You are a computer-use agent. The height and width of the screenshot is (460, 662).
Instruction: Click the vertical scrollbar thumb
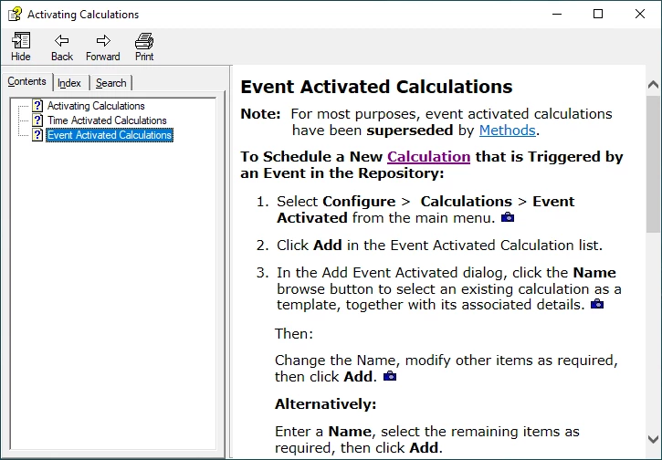[653, 163]
